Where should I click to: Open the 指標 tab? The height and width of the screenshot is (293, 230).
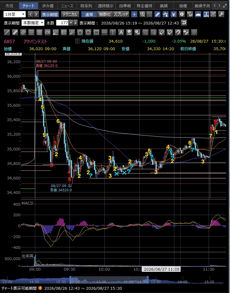[183, 6]
